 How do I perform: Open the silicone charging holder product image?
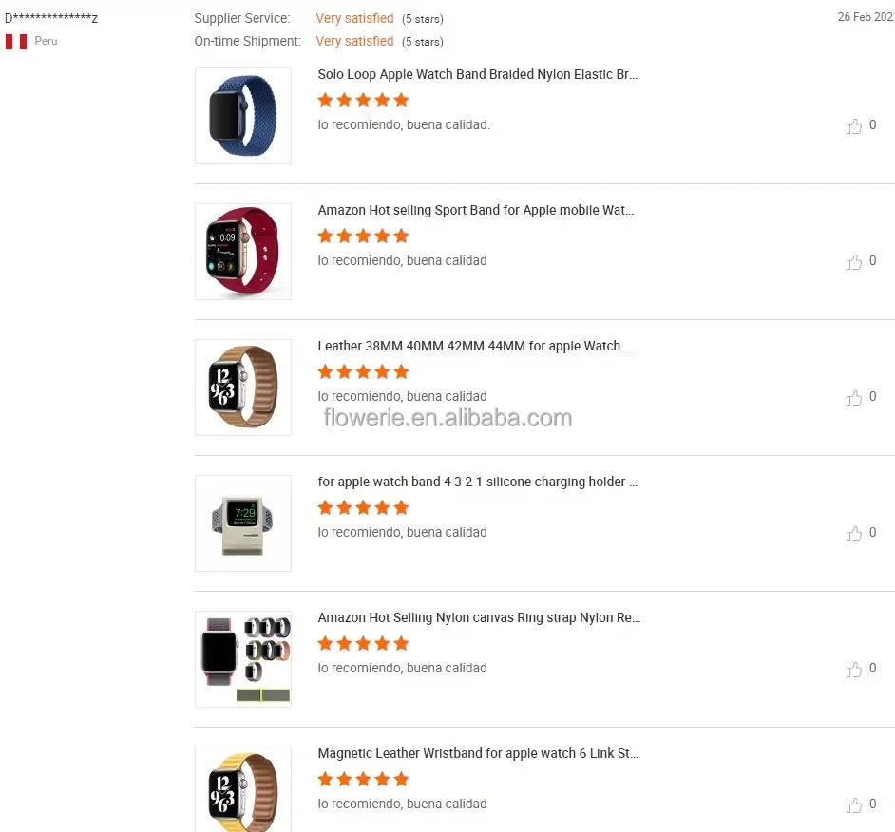click(x=243, y=523)
